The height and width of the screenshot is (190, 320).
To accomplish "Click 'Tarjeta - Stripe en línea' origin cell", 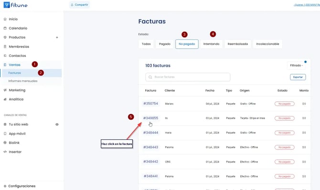I will coord(253,118).
